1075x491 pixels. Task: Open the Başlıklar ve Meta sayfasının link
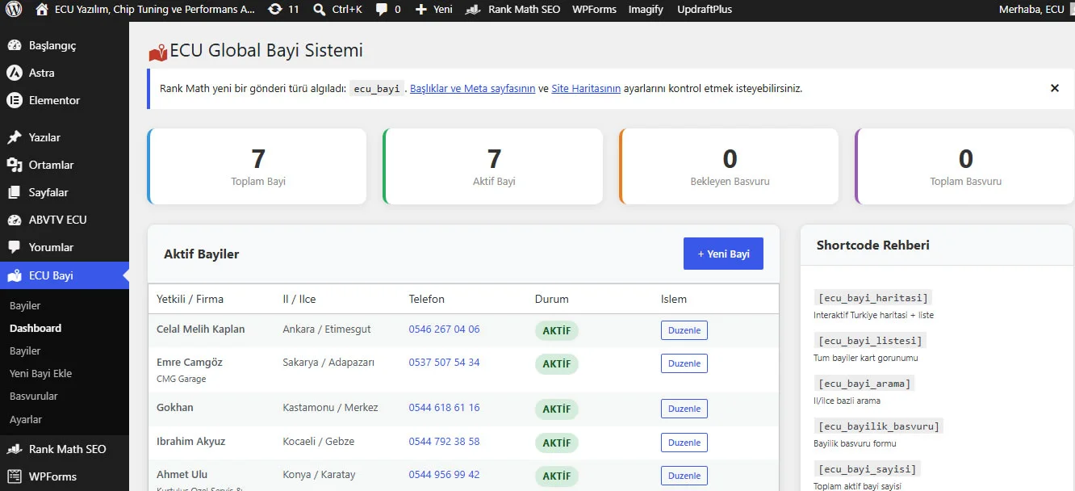[473, 89]
